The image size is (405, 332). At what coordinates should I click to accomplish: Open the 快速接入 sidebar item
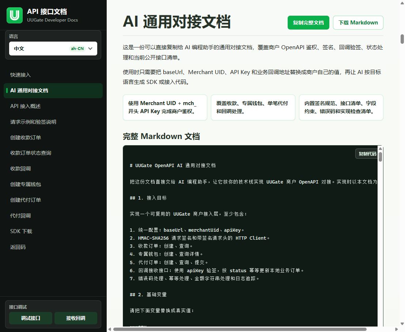click(20, 75)
